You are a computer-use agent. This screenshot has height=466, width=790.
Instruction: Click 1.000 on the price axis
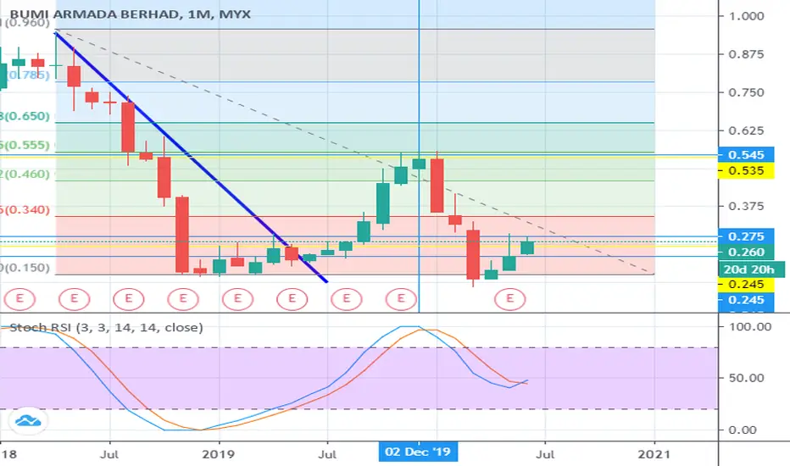747,16
